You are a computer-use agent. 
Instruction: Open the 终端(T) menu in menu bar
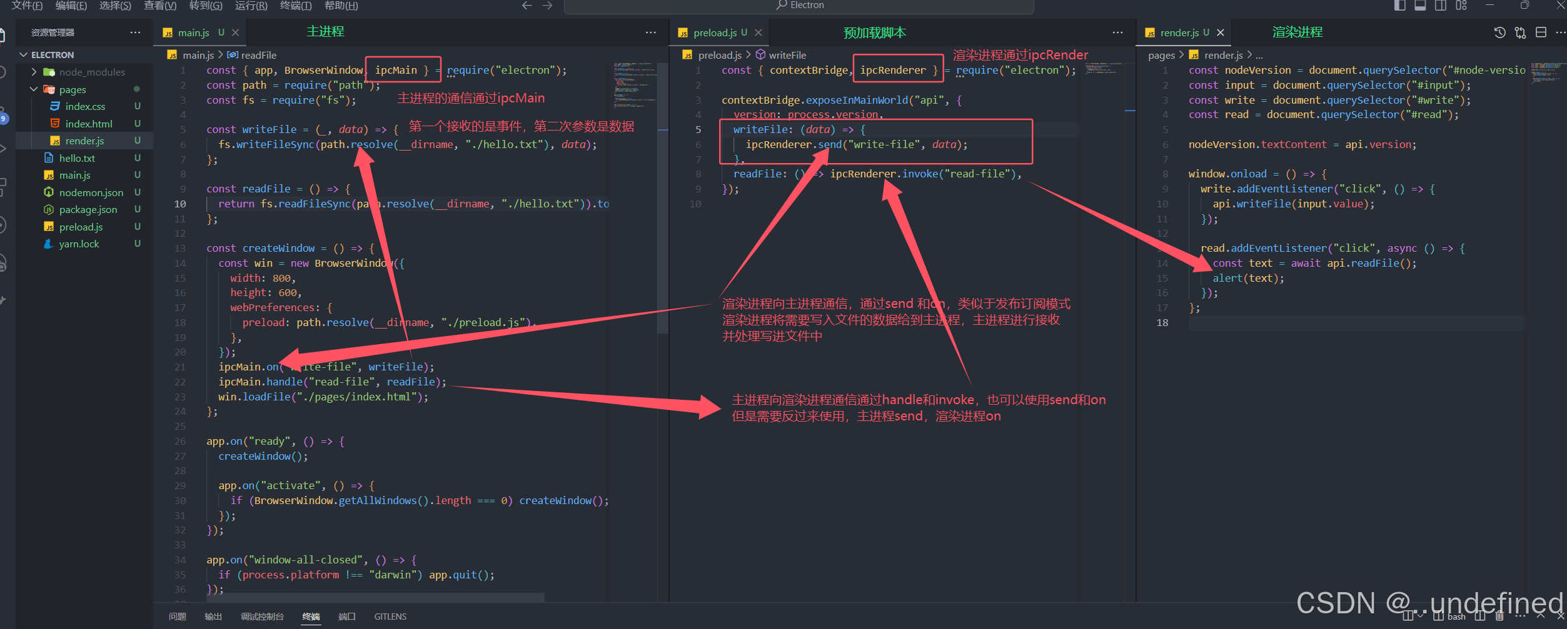pos(296,6)
